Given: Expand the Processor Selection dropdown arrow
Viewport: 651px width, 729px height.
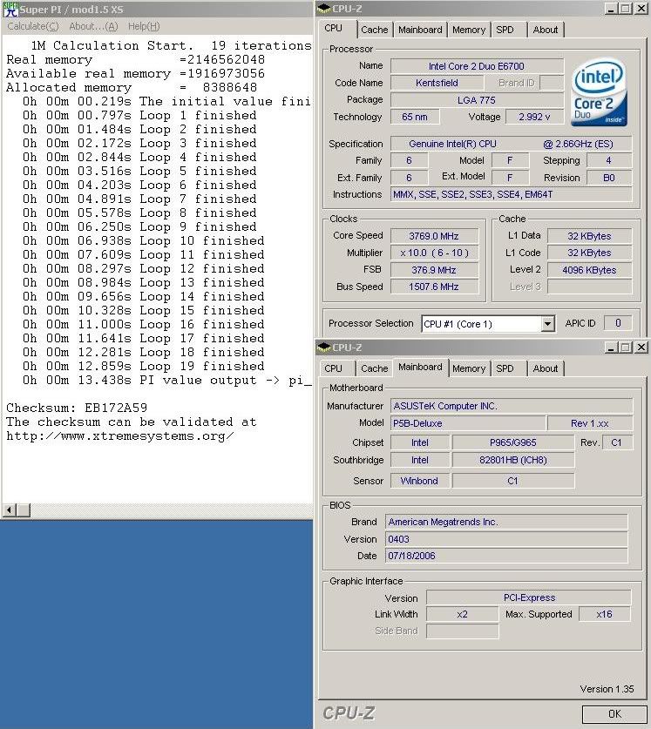Looking at the screenshot, I should click(548, 324).
